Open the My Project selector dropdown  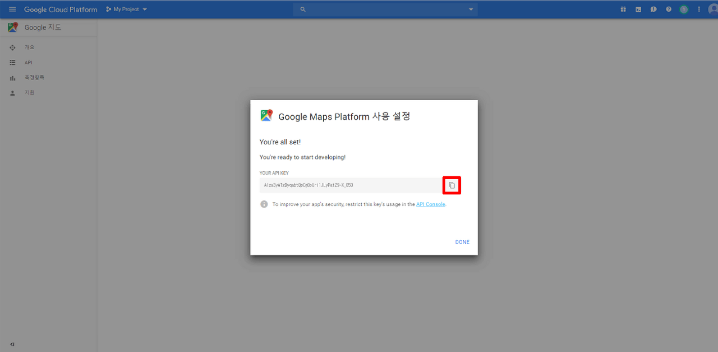click(126, 10)
